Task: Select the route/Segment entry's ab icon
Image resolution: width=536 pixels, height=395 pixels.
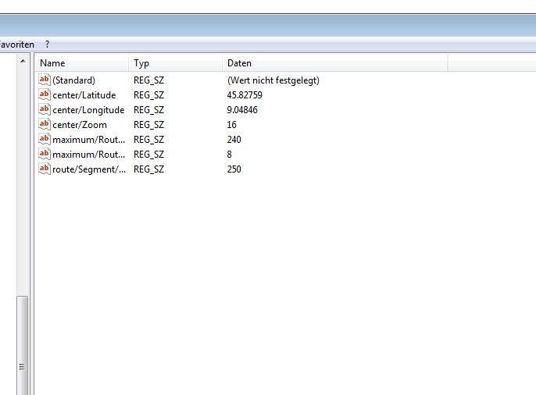Action: (45, 169)
